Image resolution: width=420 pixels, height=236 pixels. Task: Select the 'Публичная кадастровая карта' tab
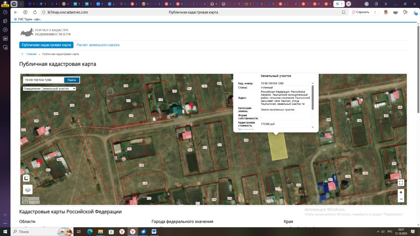click(x=46, y=45)
